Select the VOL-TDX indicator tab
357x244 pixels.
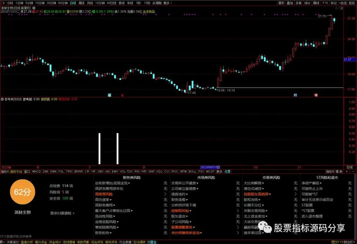point(126,171)
